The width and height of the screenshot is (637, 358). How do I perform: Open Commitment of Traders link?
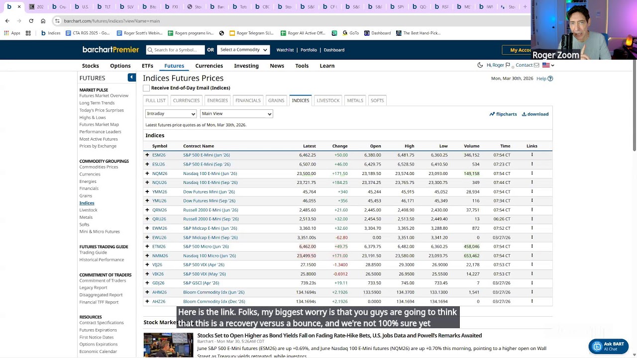coord(103,280)
